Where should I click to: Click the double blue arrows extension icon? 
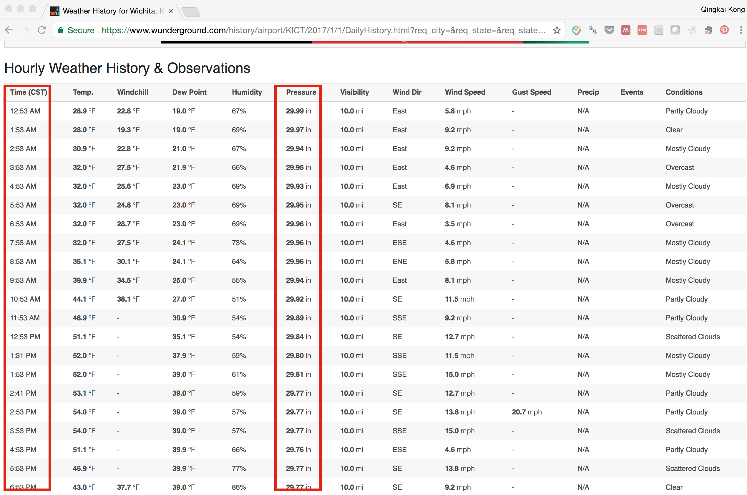pyautogui.click(x=592, y=30)
